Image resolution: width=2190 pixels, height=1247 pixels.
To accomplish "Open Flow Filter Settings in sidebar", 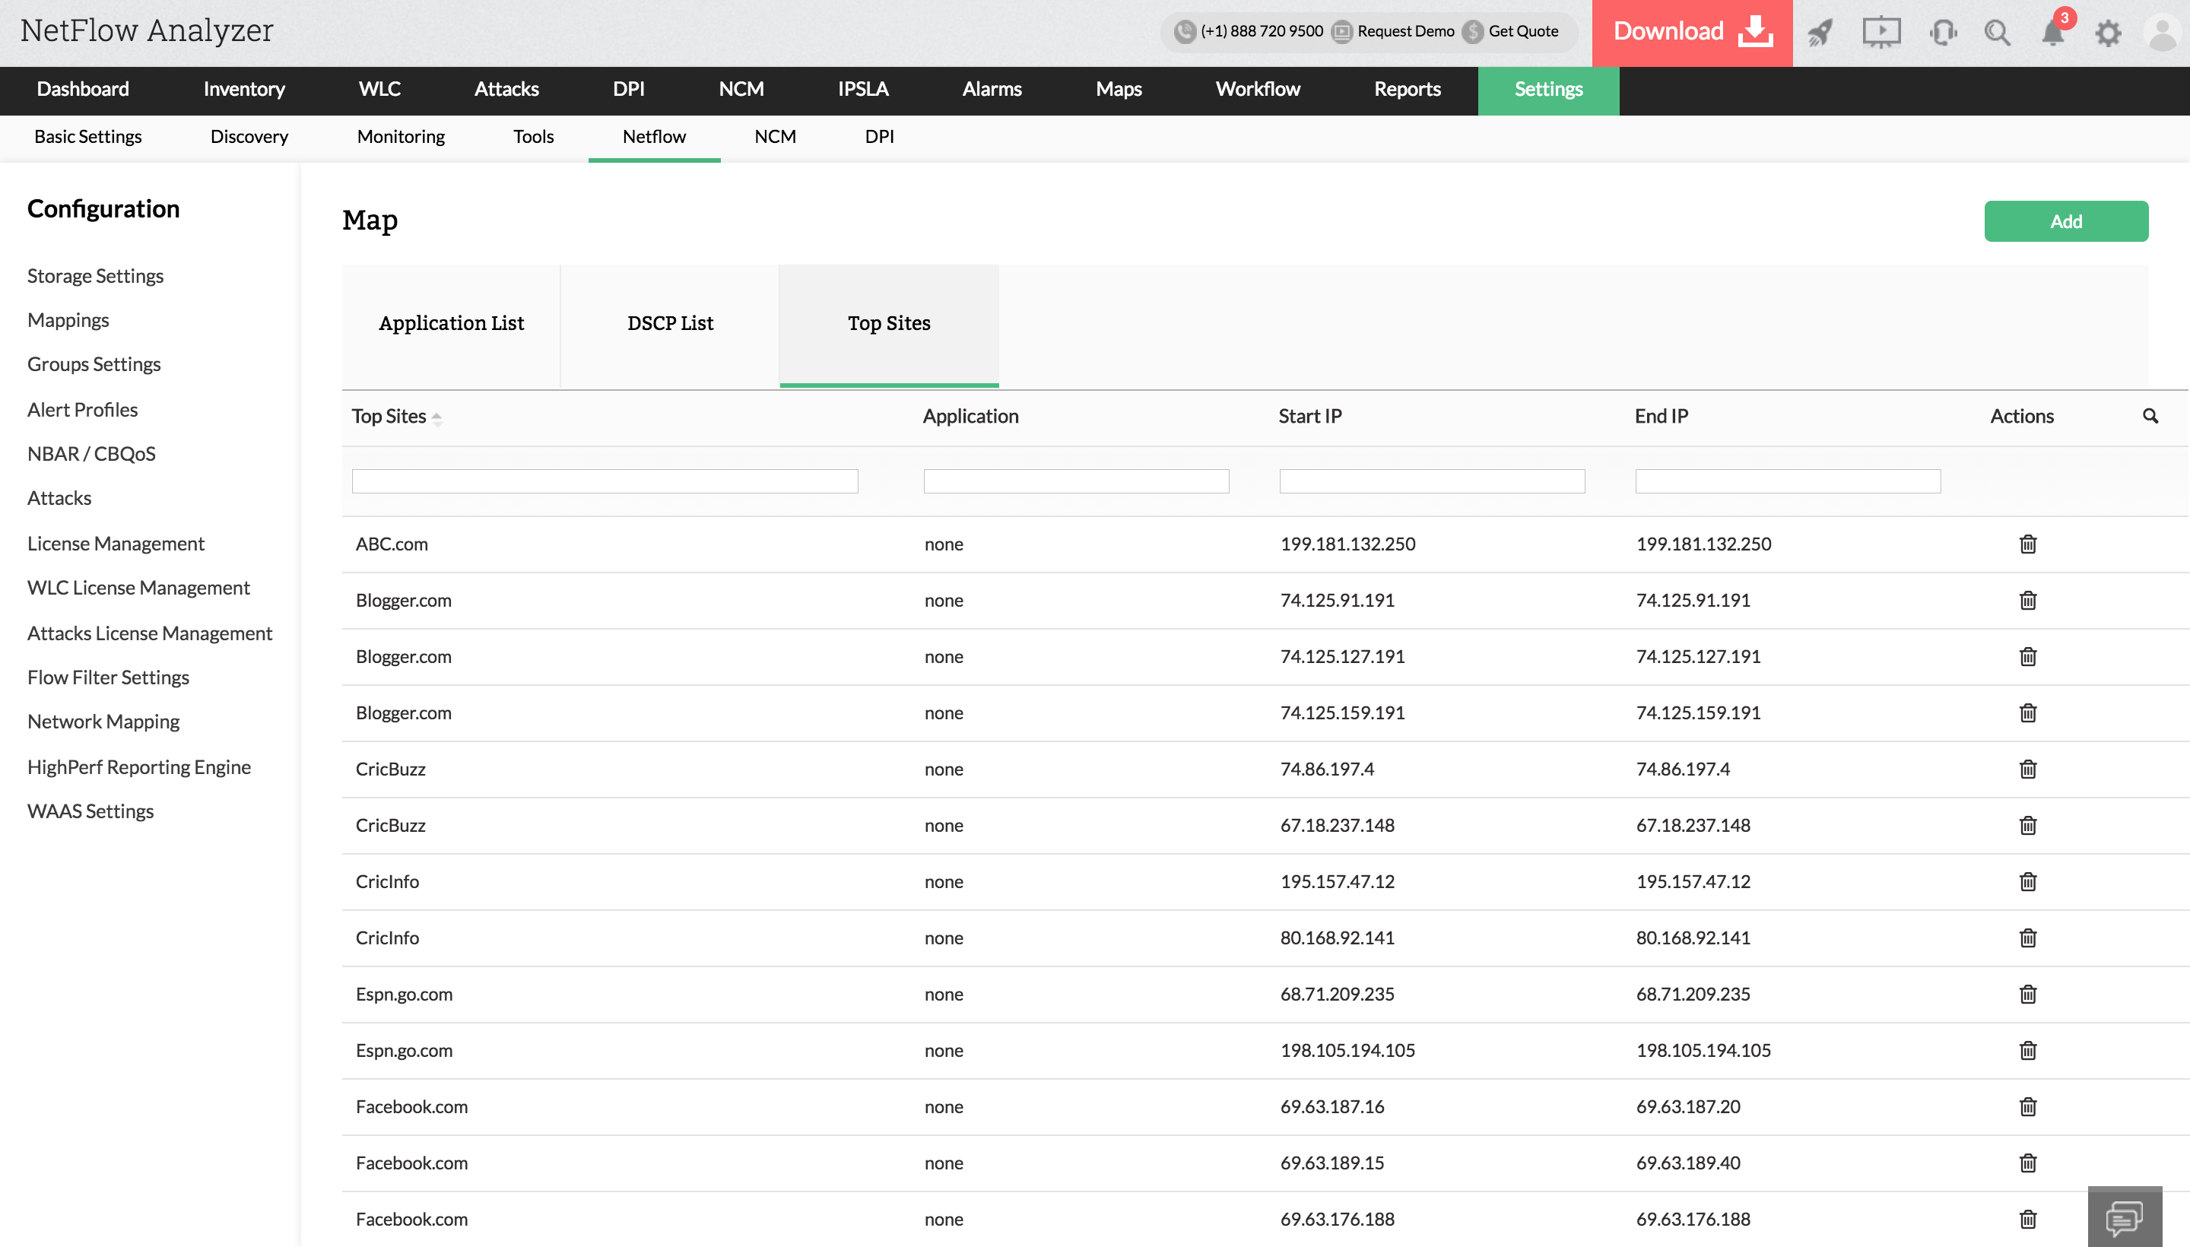I will click(108, 677).
